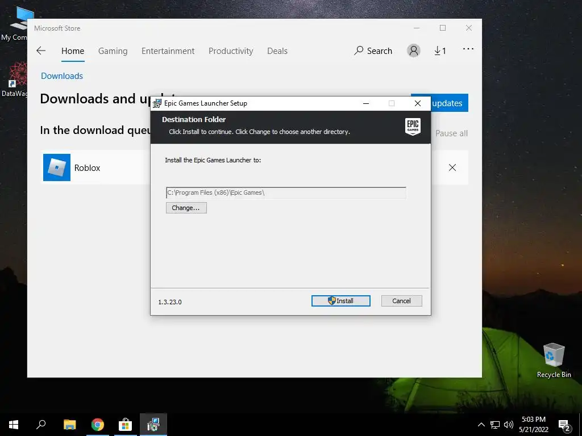582x436 pixels.
Task: Open the volume speaker tray icon
Action: click(x=509, y=425)
